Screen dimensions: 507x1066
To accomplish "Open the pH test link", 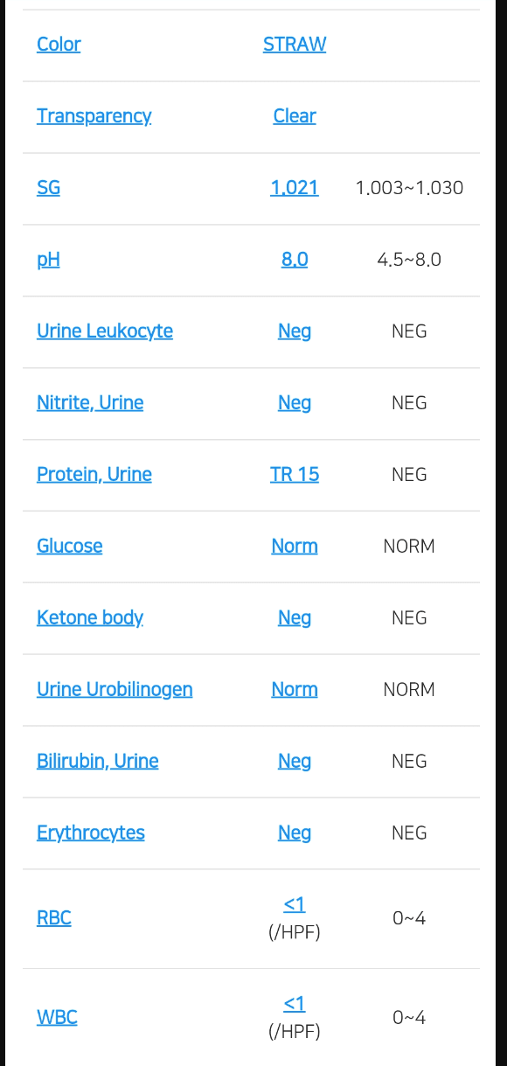I will (x=48, y=260).
